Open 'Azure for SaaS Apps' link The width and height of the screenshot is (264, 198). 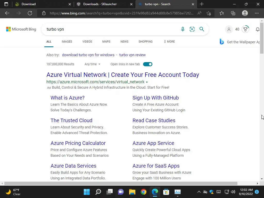(x=156, y=166)
